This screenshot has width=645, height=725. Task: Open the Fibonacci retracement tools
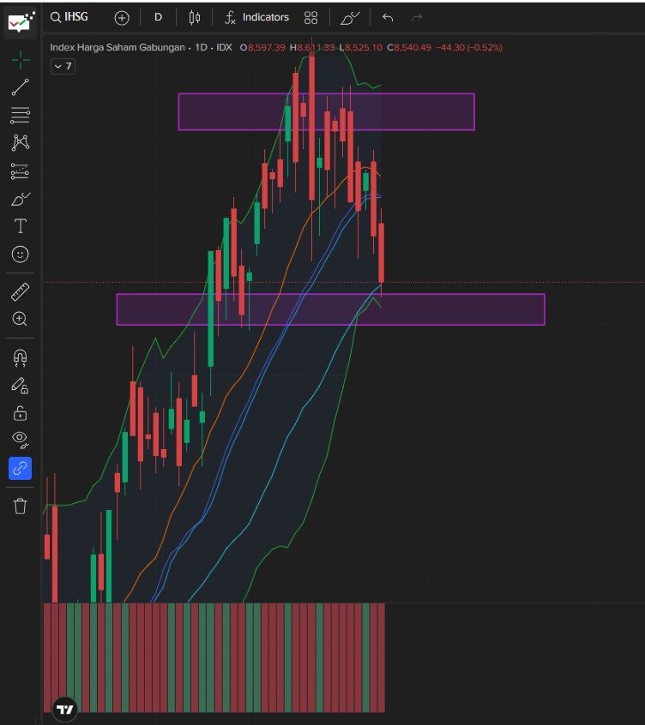click(20, 115)
